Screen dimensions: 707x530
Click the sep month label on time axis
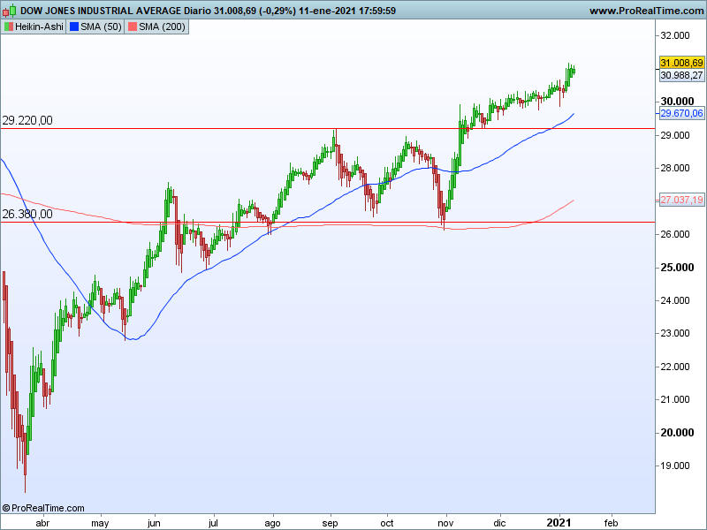(330, 524)
